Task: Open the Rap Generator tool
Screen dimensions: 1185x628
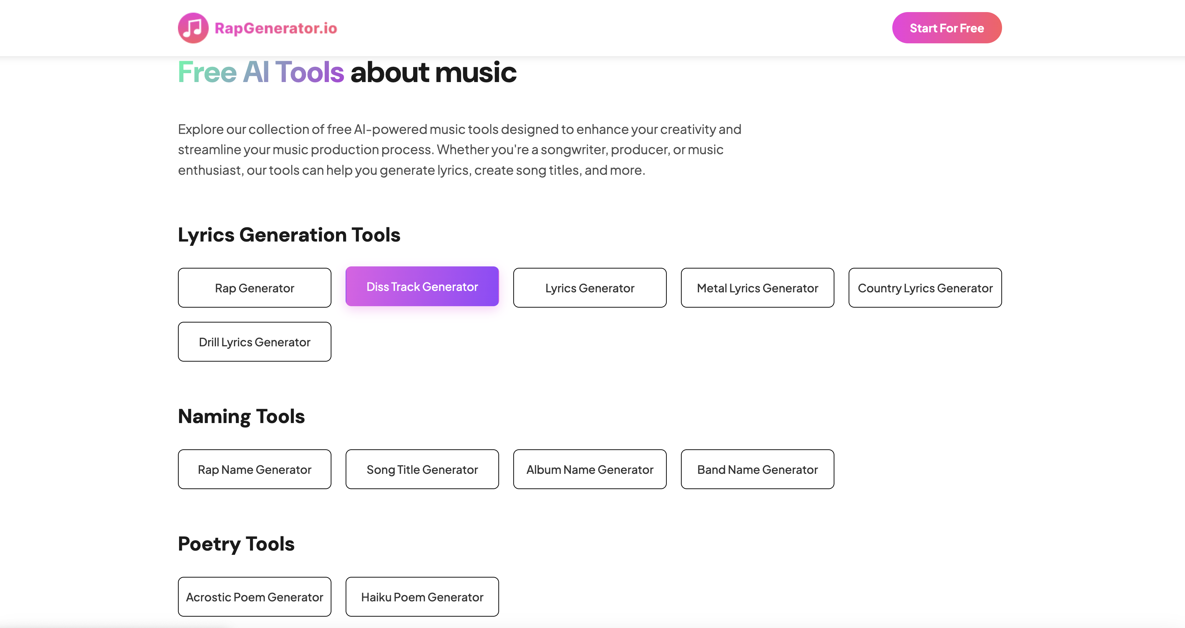Action: (254, 288)
